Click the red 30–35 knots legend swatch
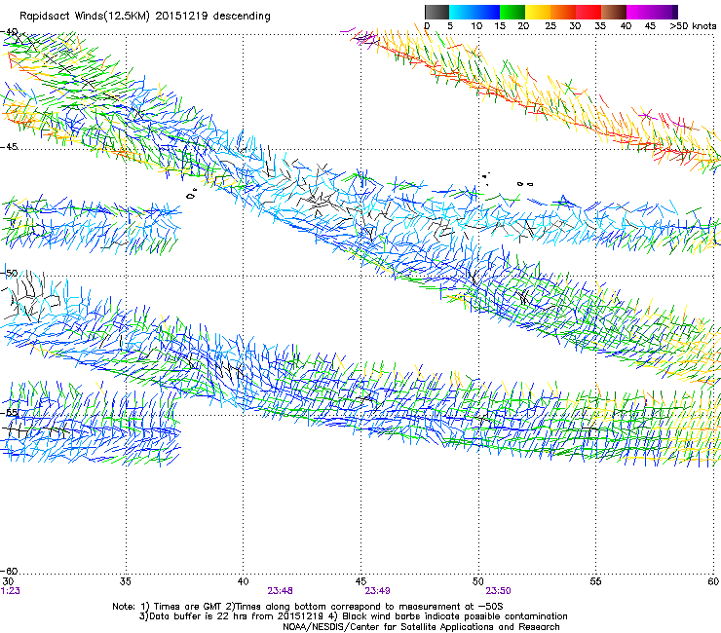The height and width of the screenshot is (633, 721). [x=588, y=12]
